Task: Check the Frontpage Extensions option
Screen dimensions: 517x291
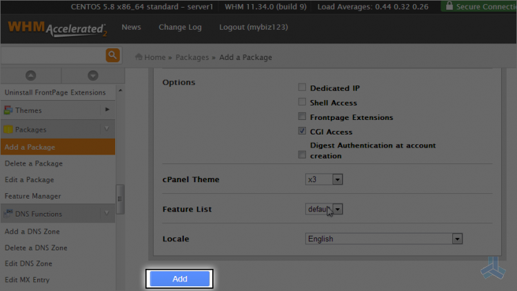Action: [302, 116]
